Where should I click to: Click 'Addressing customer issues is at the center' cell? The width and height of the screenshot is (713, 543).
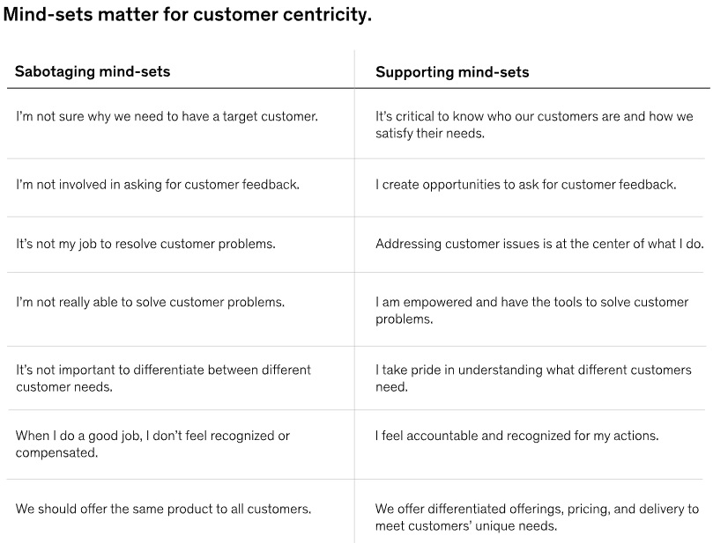[x=539, y=245]
